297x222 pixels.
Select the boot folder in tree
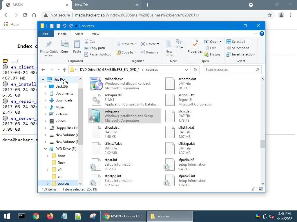(61, 156)
